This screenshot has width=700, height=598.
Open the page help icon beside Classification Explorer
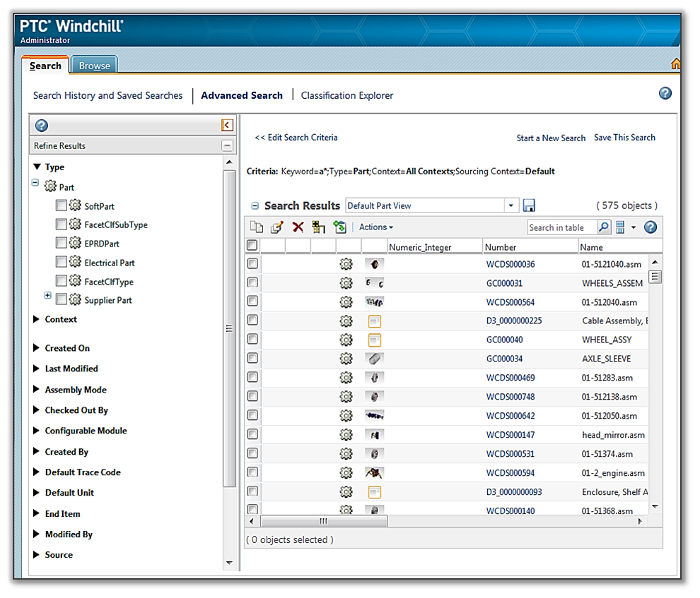665,93
